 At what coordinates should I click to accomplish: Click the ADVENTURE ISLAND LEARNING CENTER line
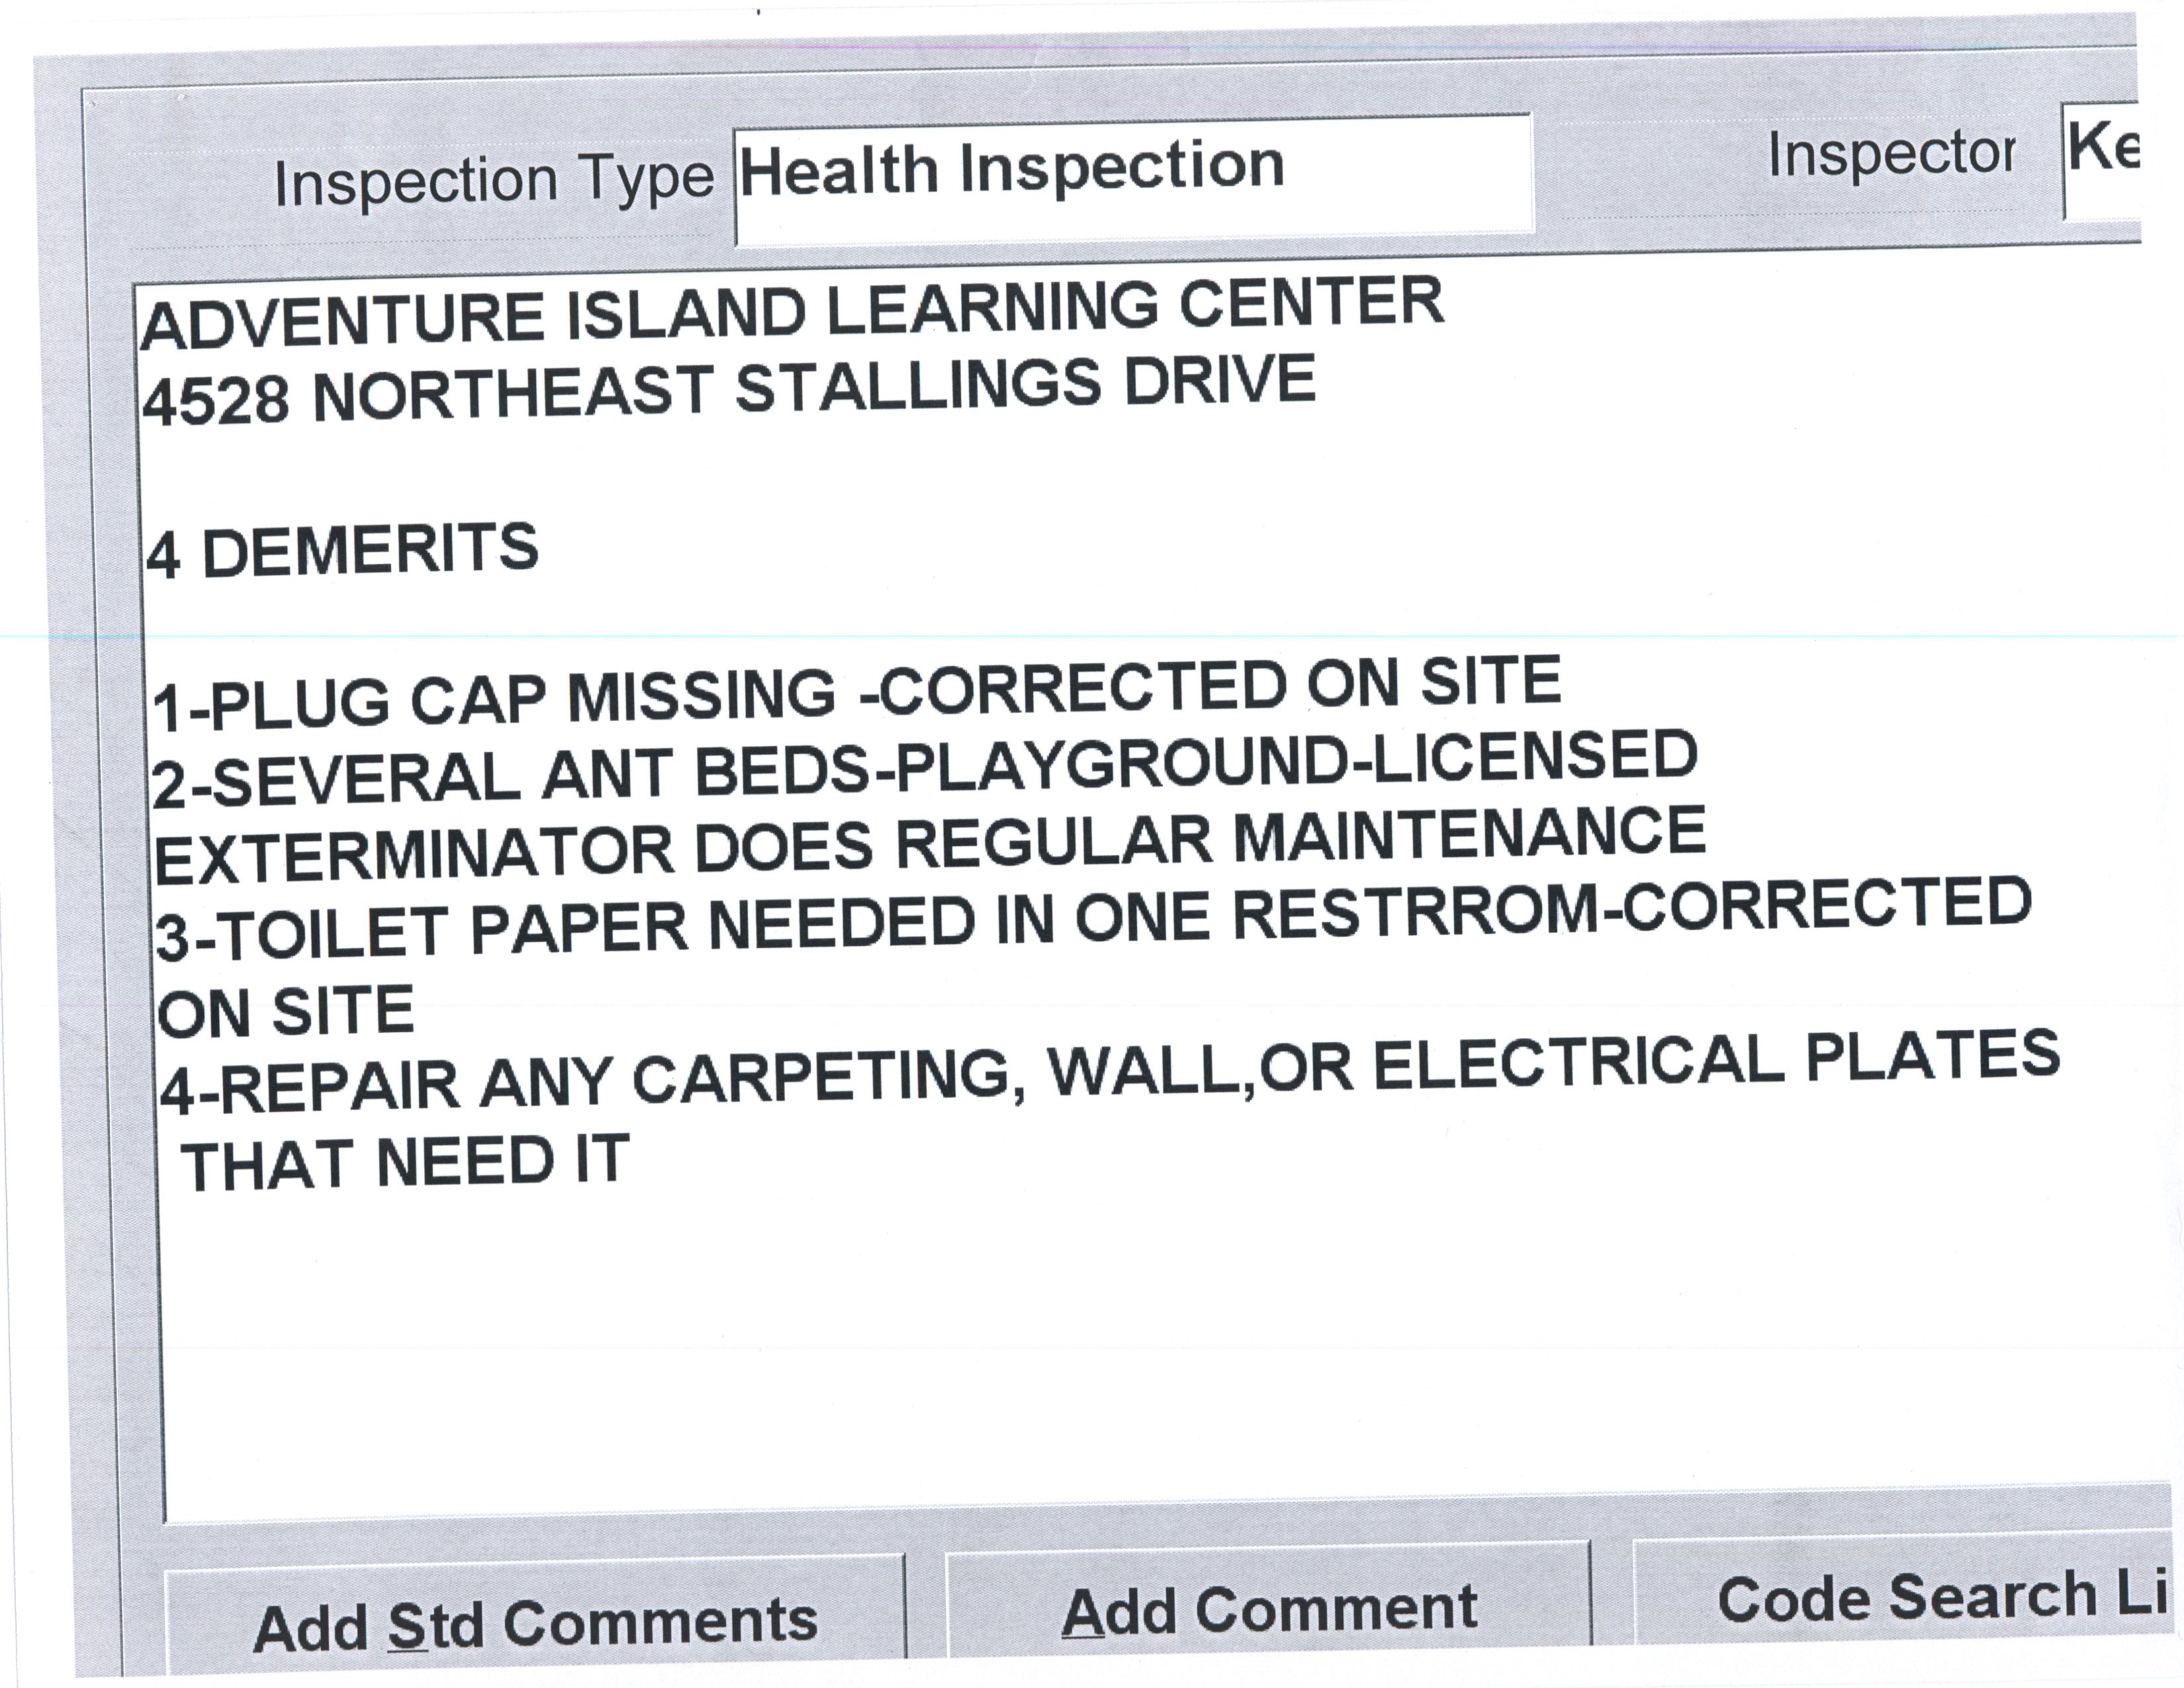point(792,312)
